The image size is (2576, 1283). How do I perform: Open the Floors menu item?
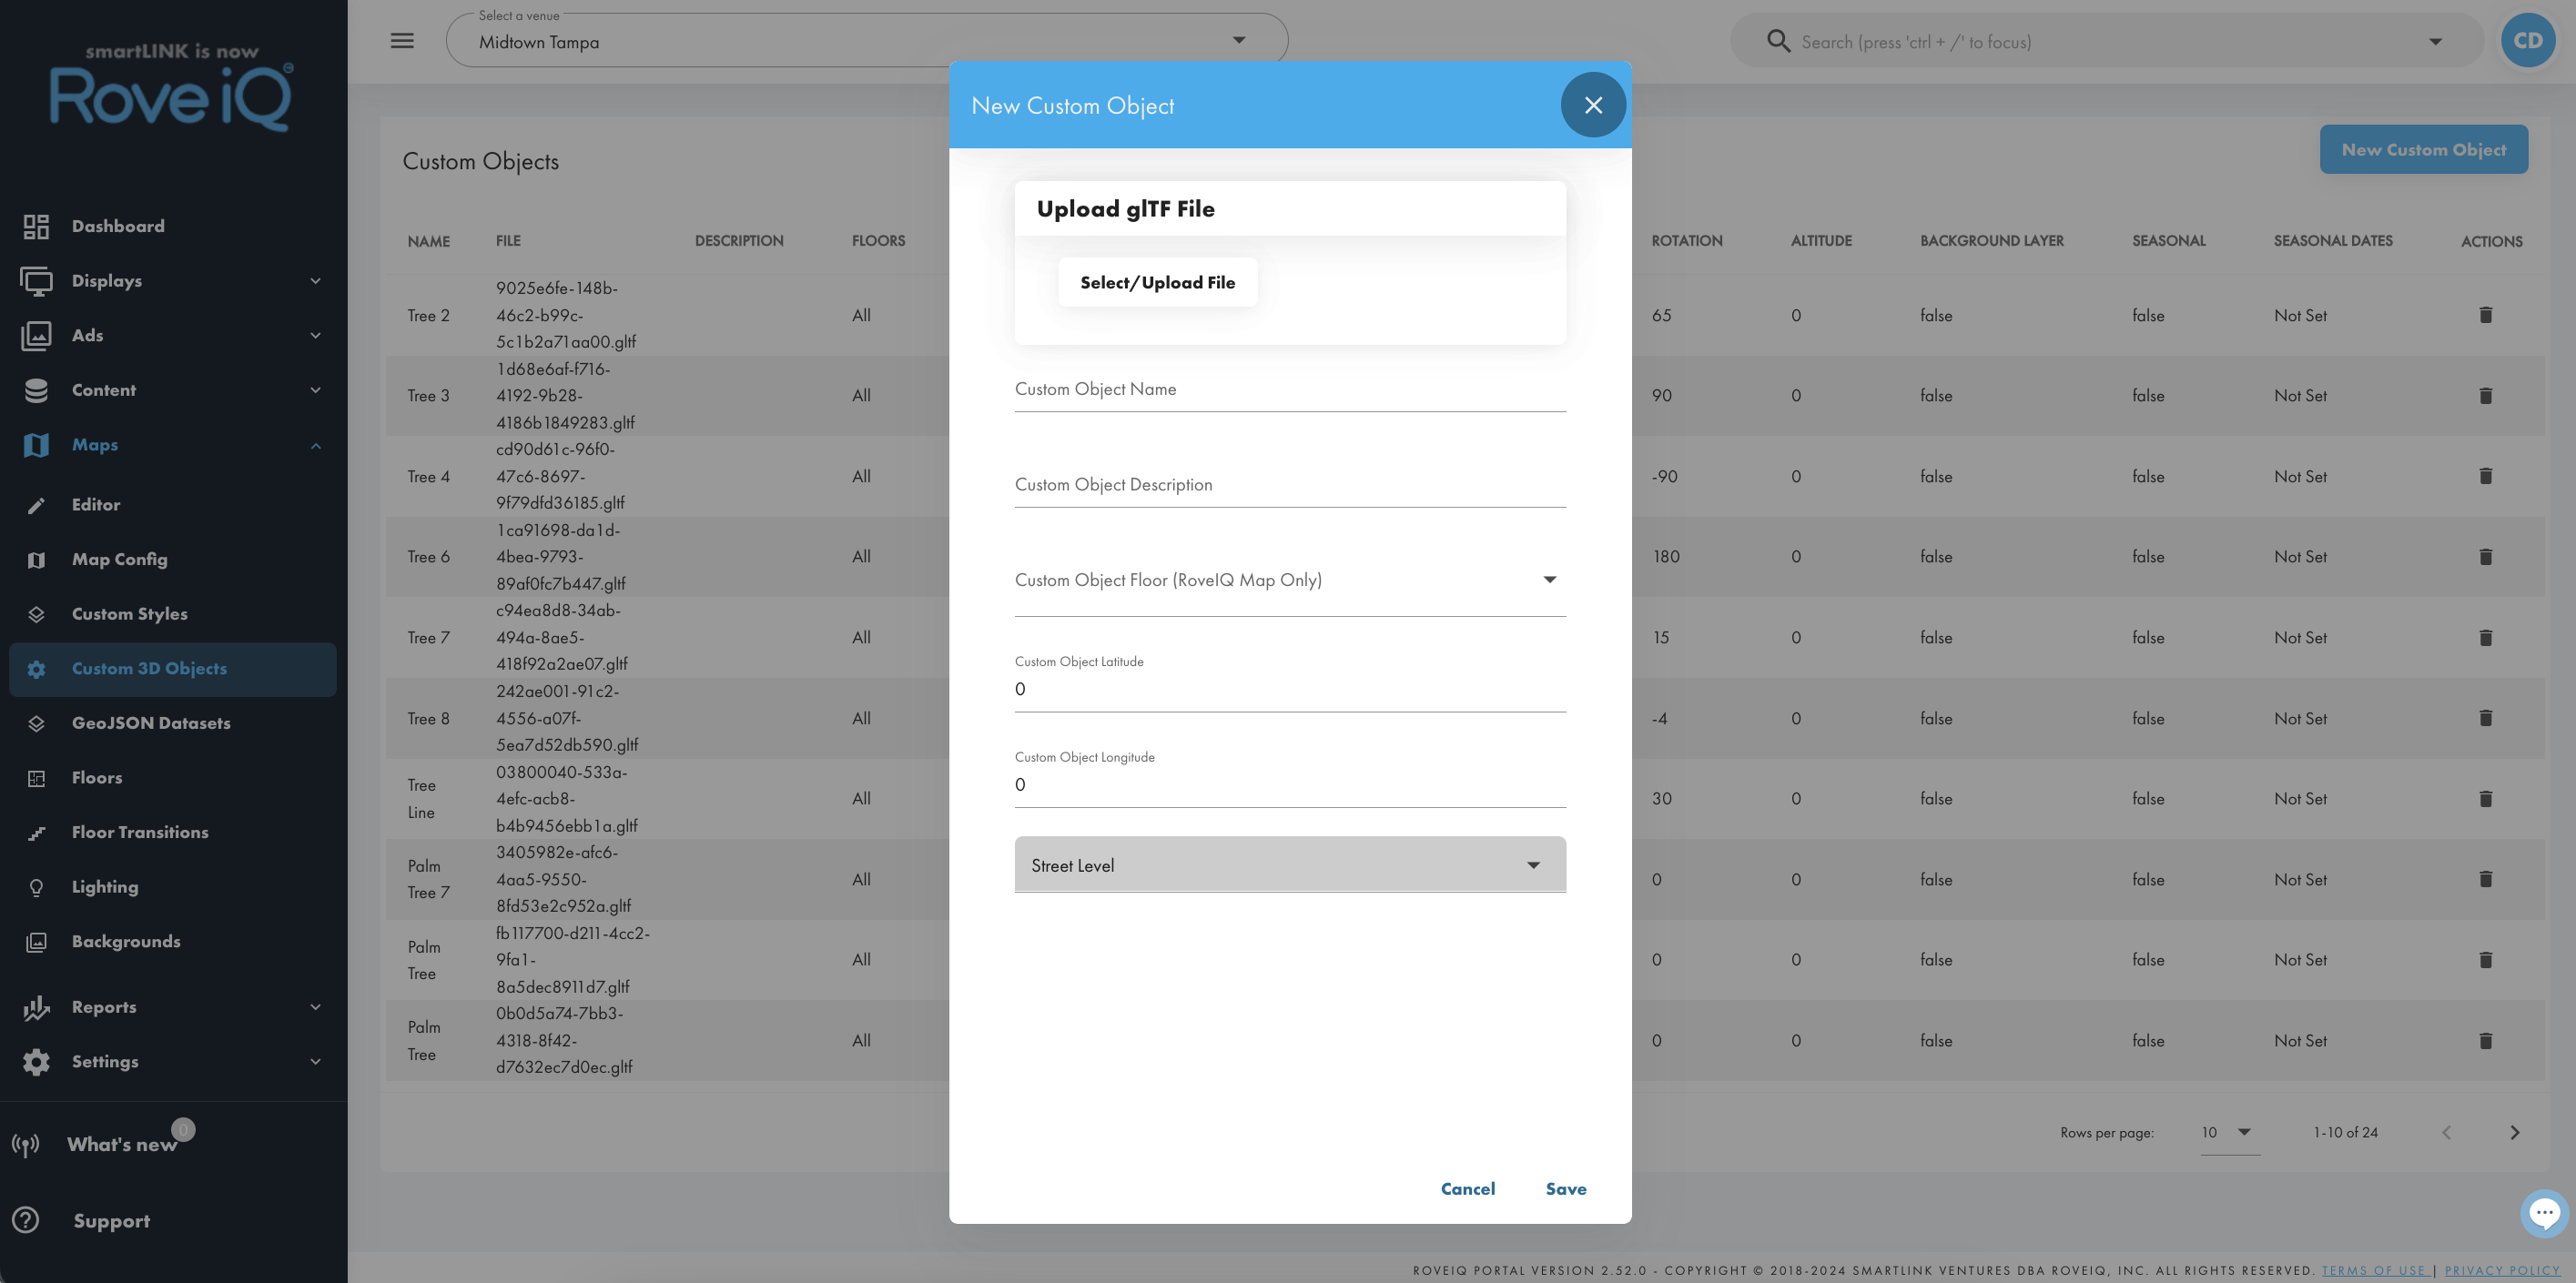[173, 778]
